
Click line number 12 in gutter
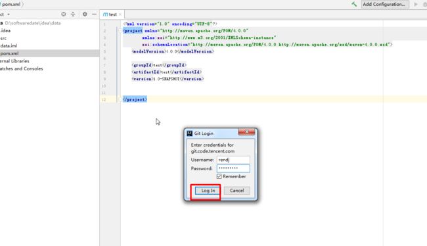click(x=104, y=99)
